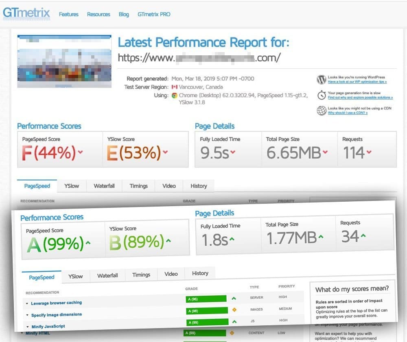Expand the Specify image dimensions arrow

pyautogui.click(x=28, y=315)
